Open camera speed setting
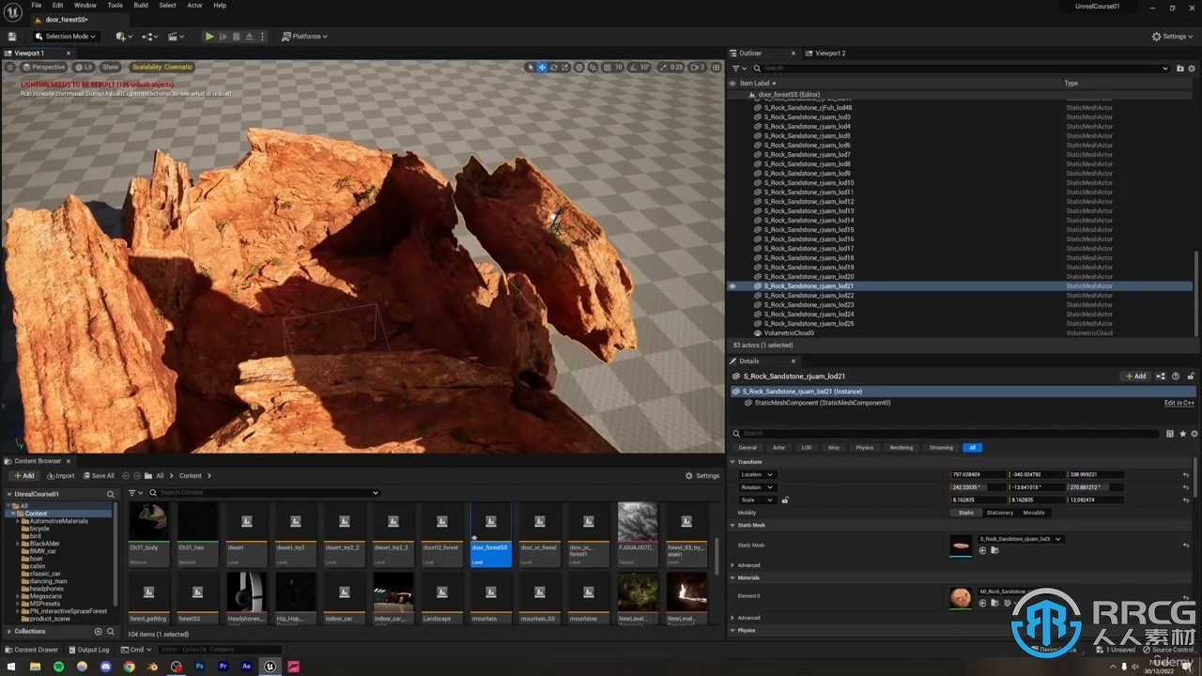This screenshot has height=676, width=1202. 698,68
